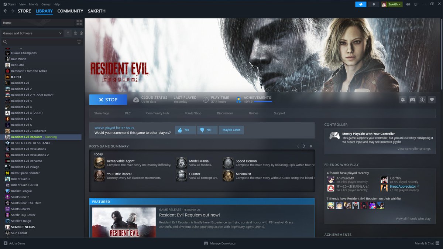Click the You Little Rascal! achievement icon
The image size is (443, 249).
point(99,176)
